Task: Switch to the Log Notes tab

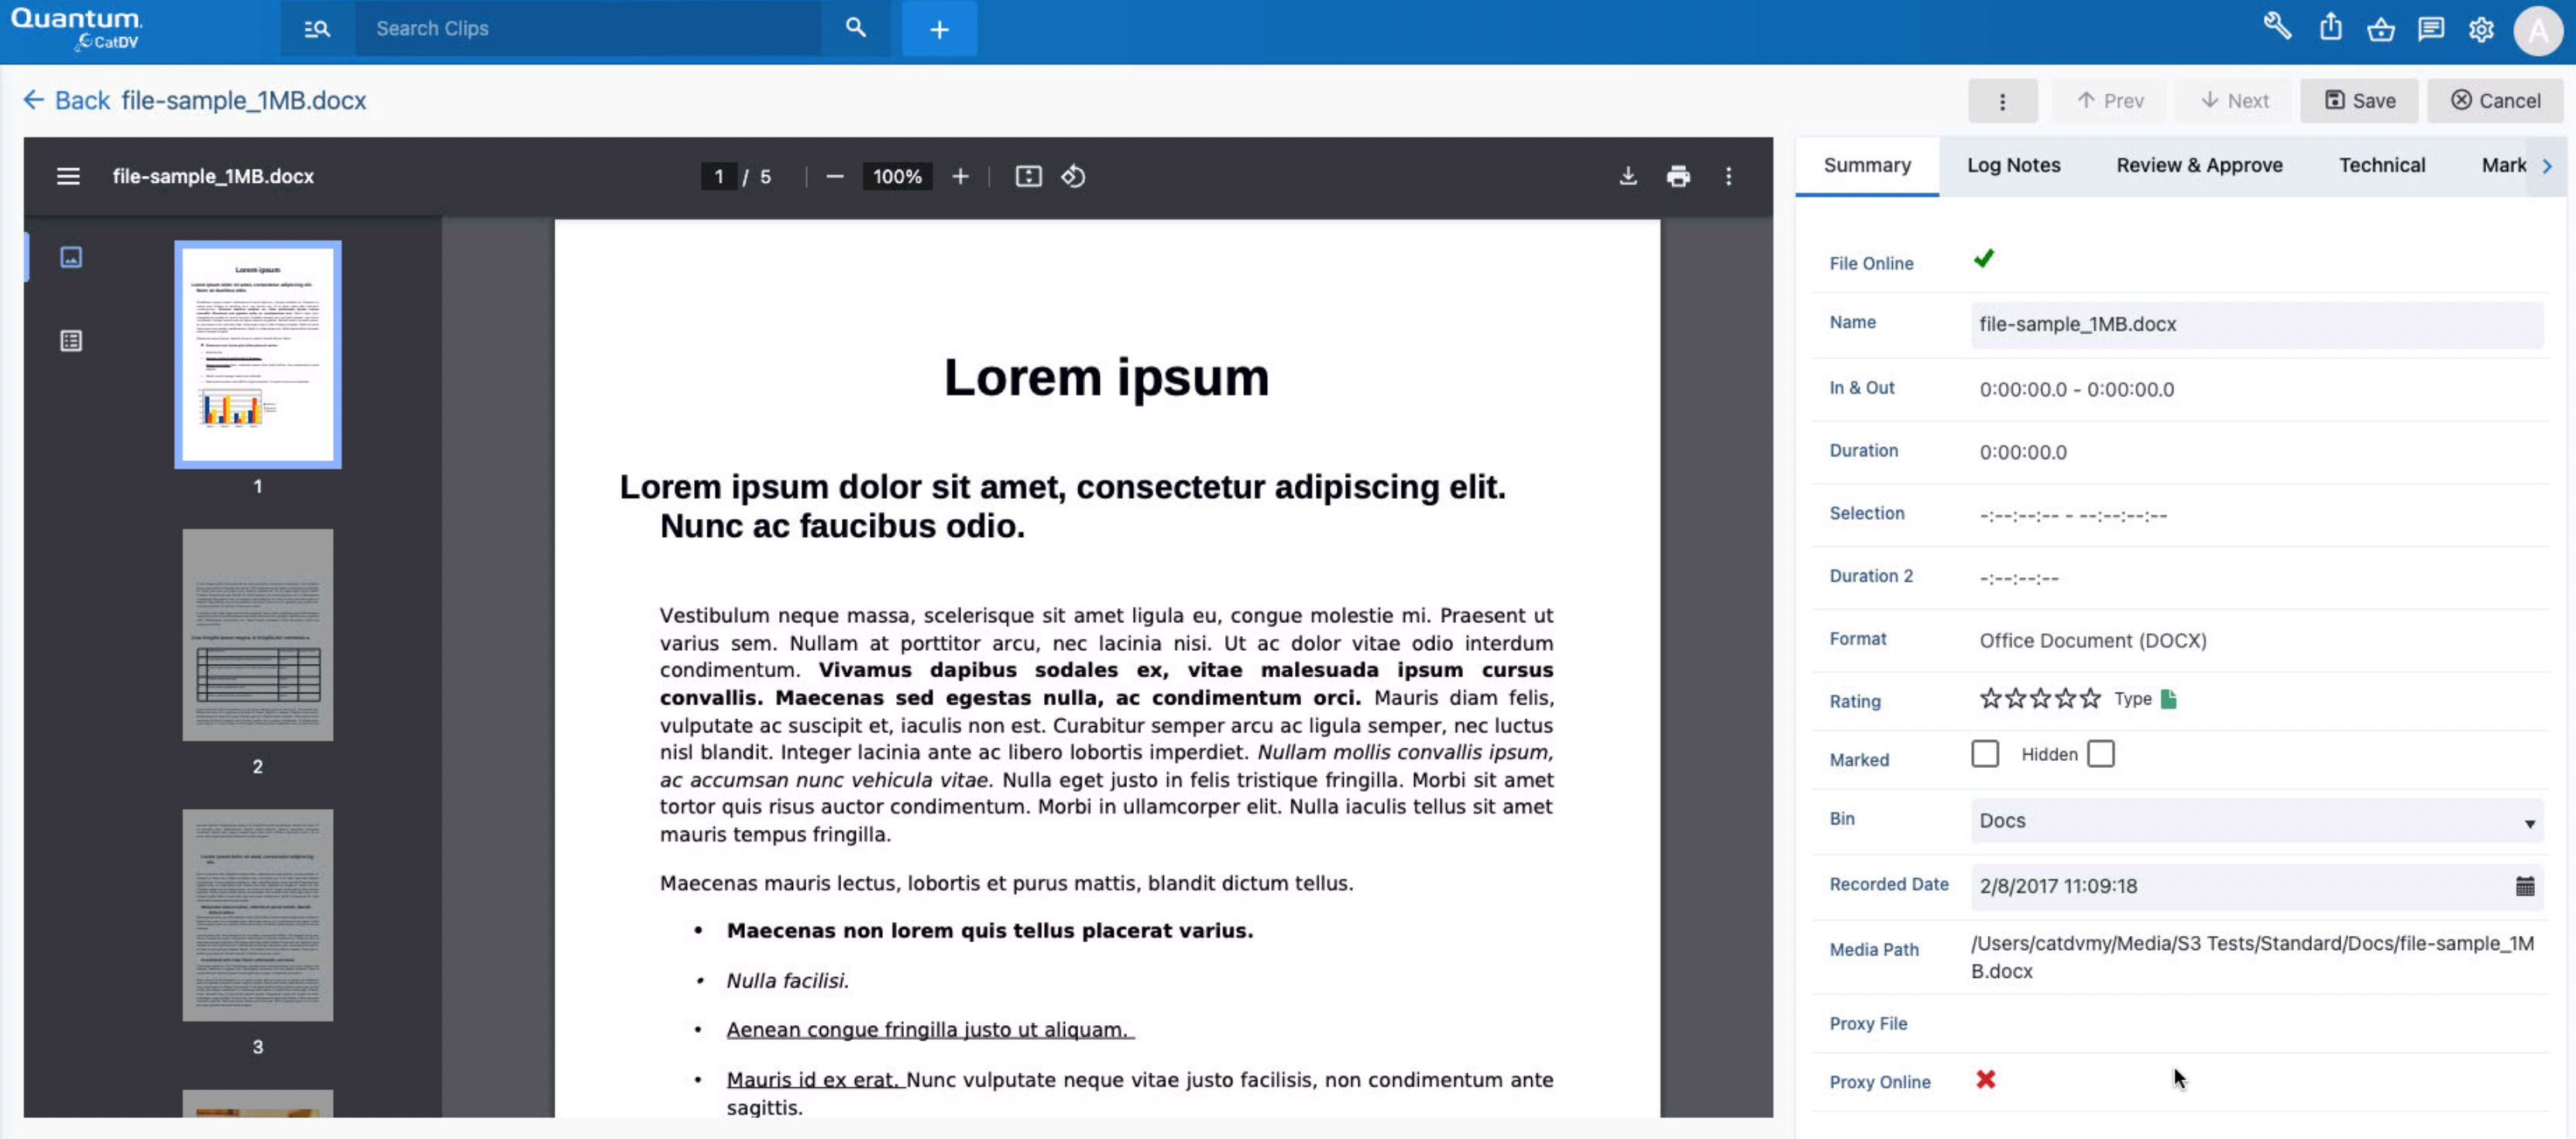Action: pyautogui.click(x=2013, y=165)
